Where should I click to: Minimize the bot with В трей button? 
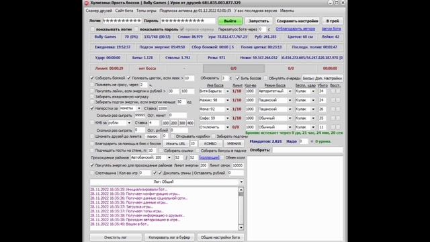click(x=333, y=21)
